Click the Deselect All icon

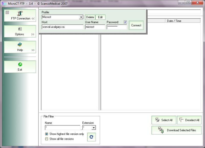click(x=181, y=120)
